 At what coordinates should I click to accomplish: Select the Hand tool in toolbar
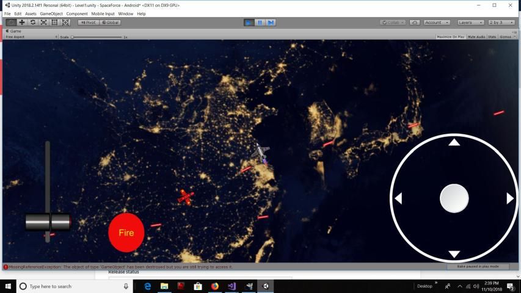[10, 23]
